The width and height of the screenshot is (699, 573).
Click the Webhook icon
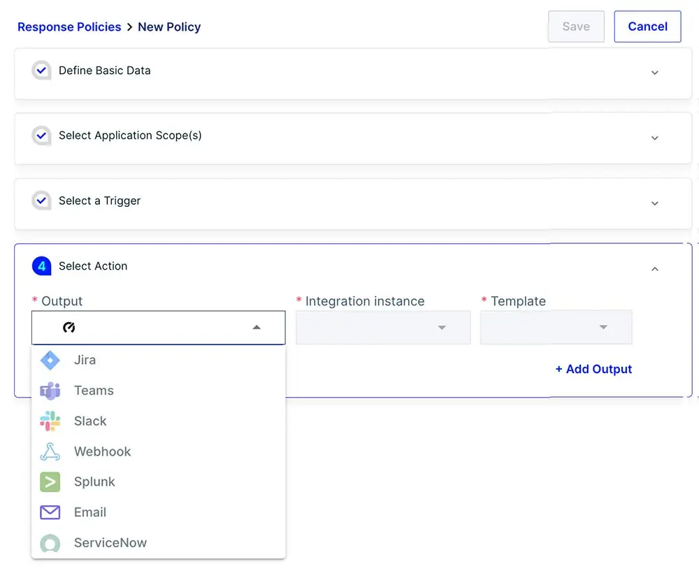(50, 451)
